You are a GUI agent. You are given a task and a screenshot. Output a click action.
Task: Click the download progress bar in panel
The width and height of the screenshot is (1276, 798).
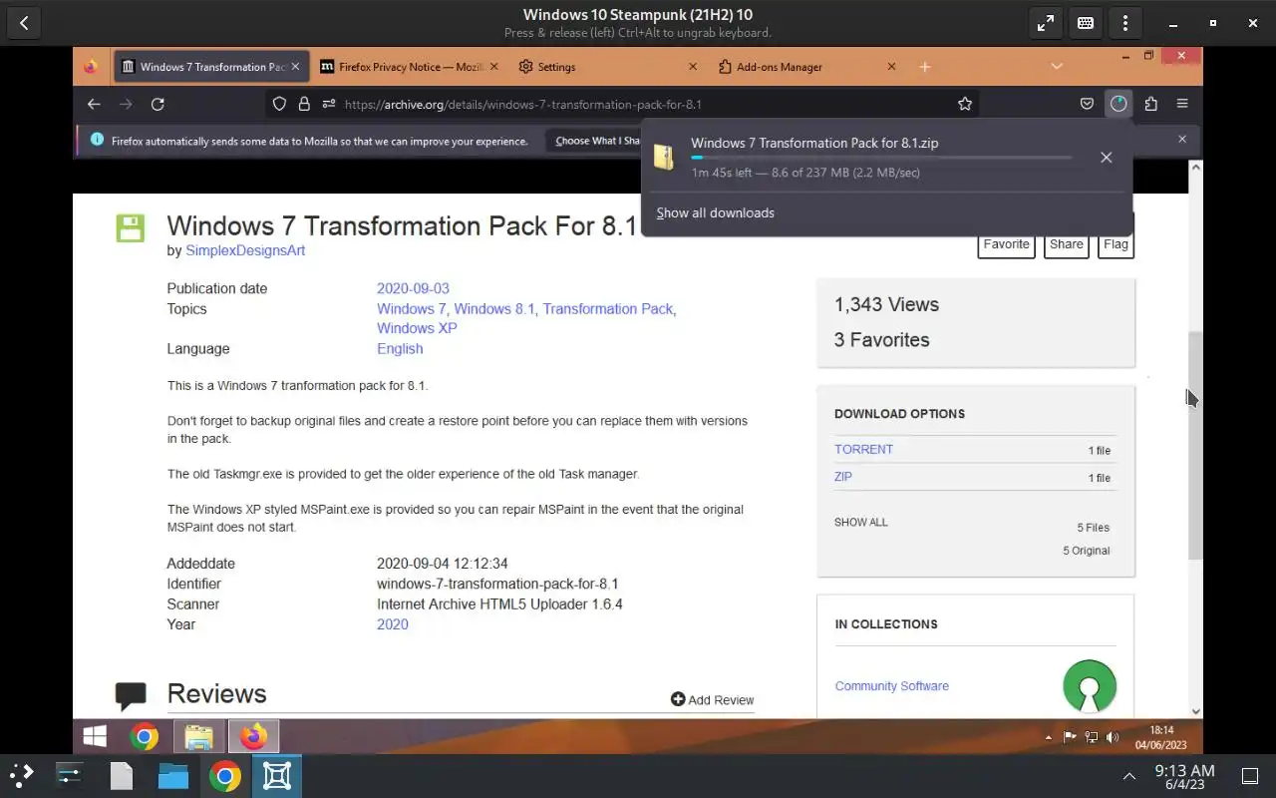coord(881,158)
